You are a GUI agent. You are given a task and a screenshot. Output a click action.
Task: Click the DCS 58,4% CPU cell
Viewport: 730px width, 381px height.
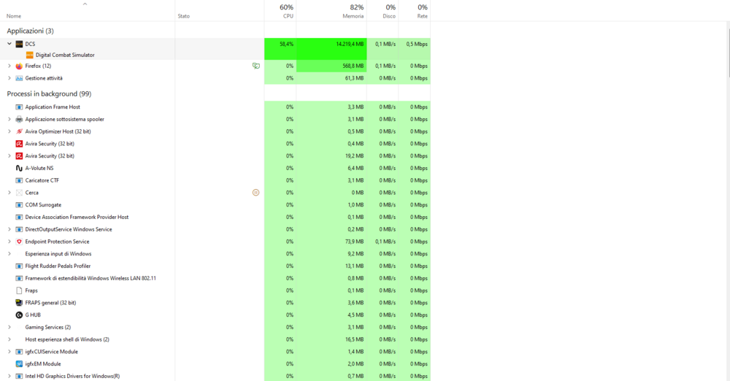tap(280, 44)
